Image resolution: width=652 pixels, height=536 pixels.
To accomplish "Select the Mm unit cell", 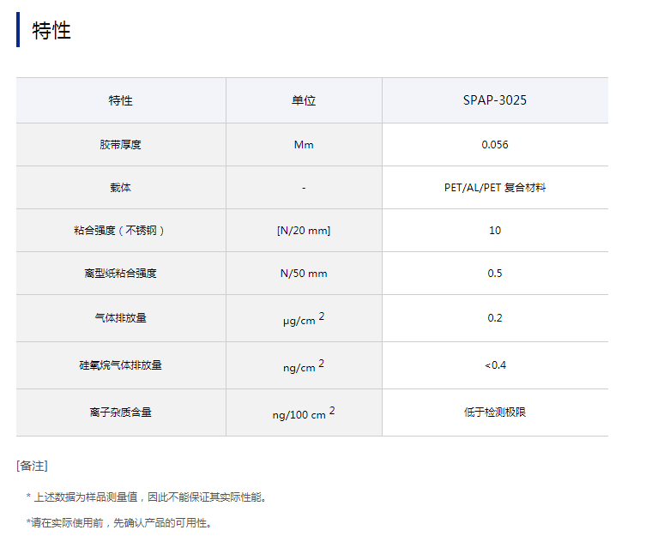I will [304, 145].
